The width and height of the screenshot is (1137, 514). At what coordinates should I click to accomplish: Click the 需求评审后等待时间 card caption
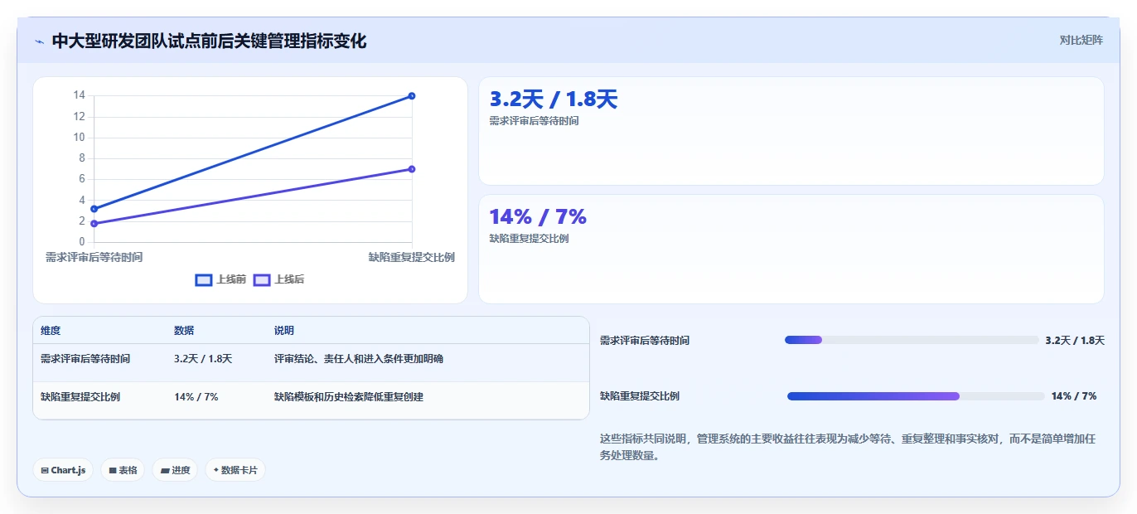[x=534, y=121]
